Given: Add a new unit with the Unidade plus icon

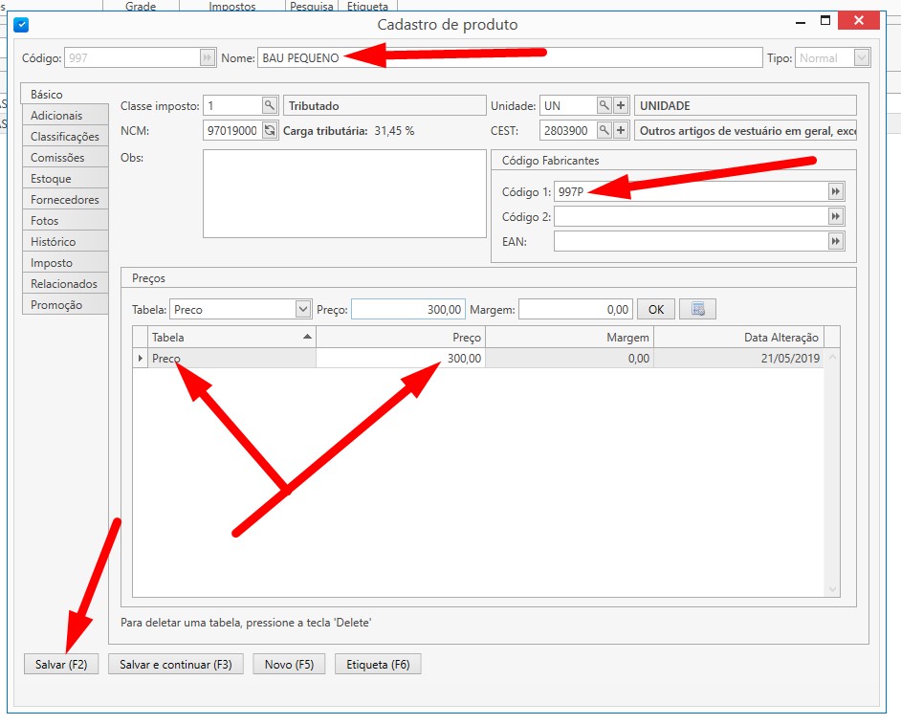Looking at the screenshot, I should [x=621, y=106].
